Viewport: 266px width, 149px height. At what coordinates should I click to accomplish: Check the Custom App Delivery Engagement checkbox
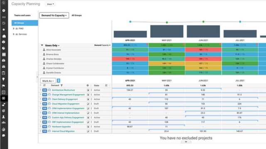[x=49, y=118]
